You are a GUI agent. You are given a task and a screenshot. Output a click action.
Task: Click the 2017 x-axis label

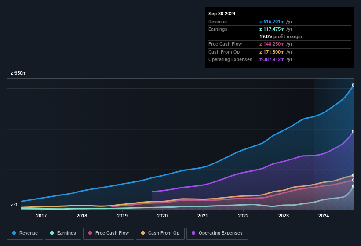[x=41, y=216]
